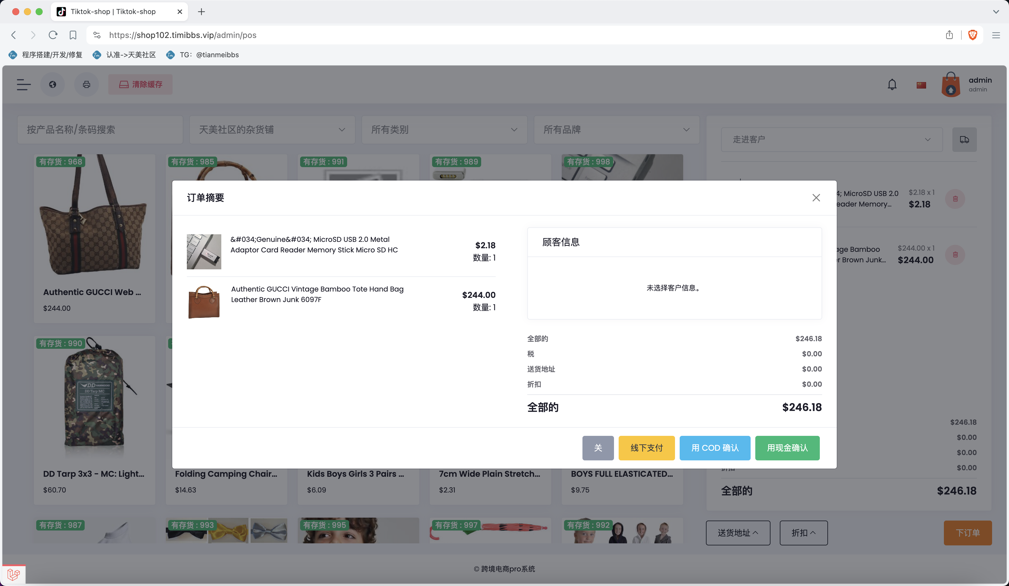
Task: Click the bow ties product image
Action: click(x=226, y=530)
